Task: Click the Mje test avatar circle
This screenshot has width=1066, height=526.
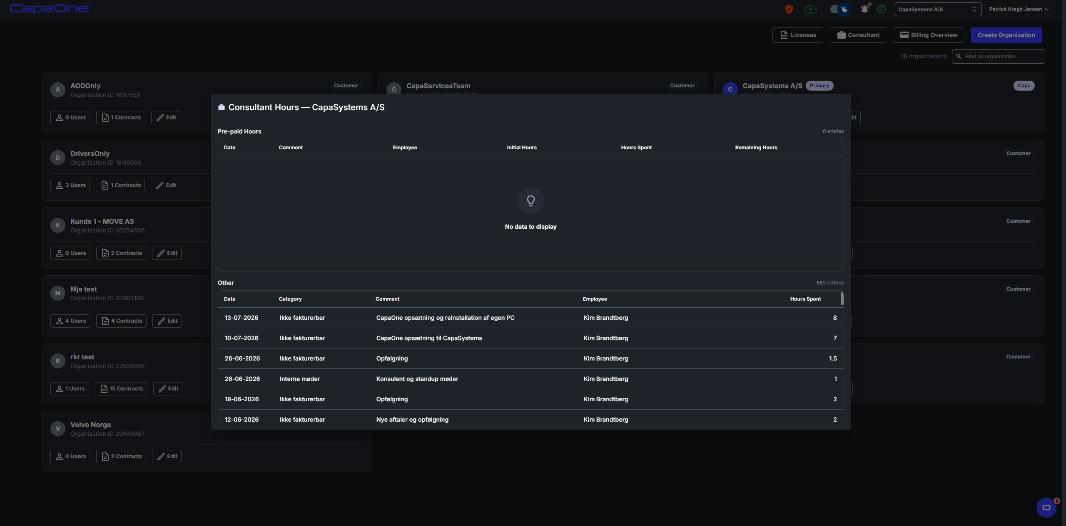Action: 58,293
